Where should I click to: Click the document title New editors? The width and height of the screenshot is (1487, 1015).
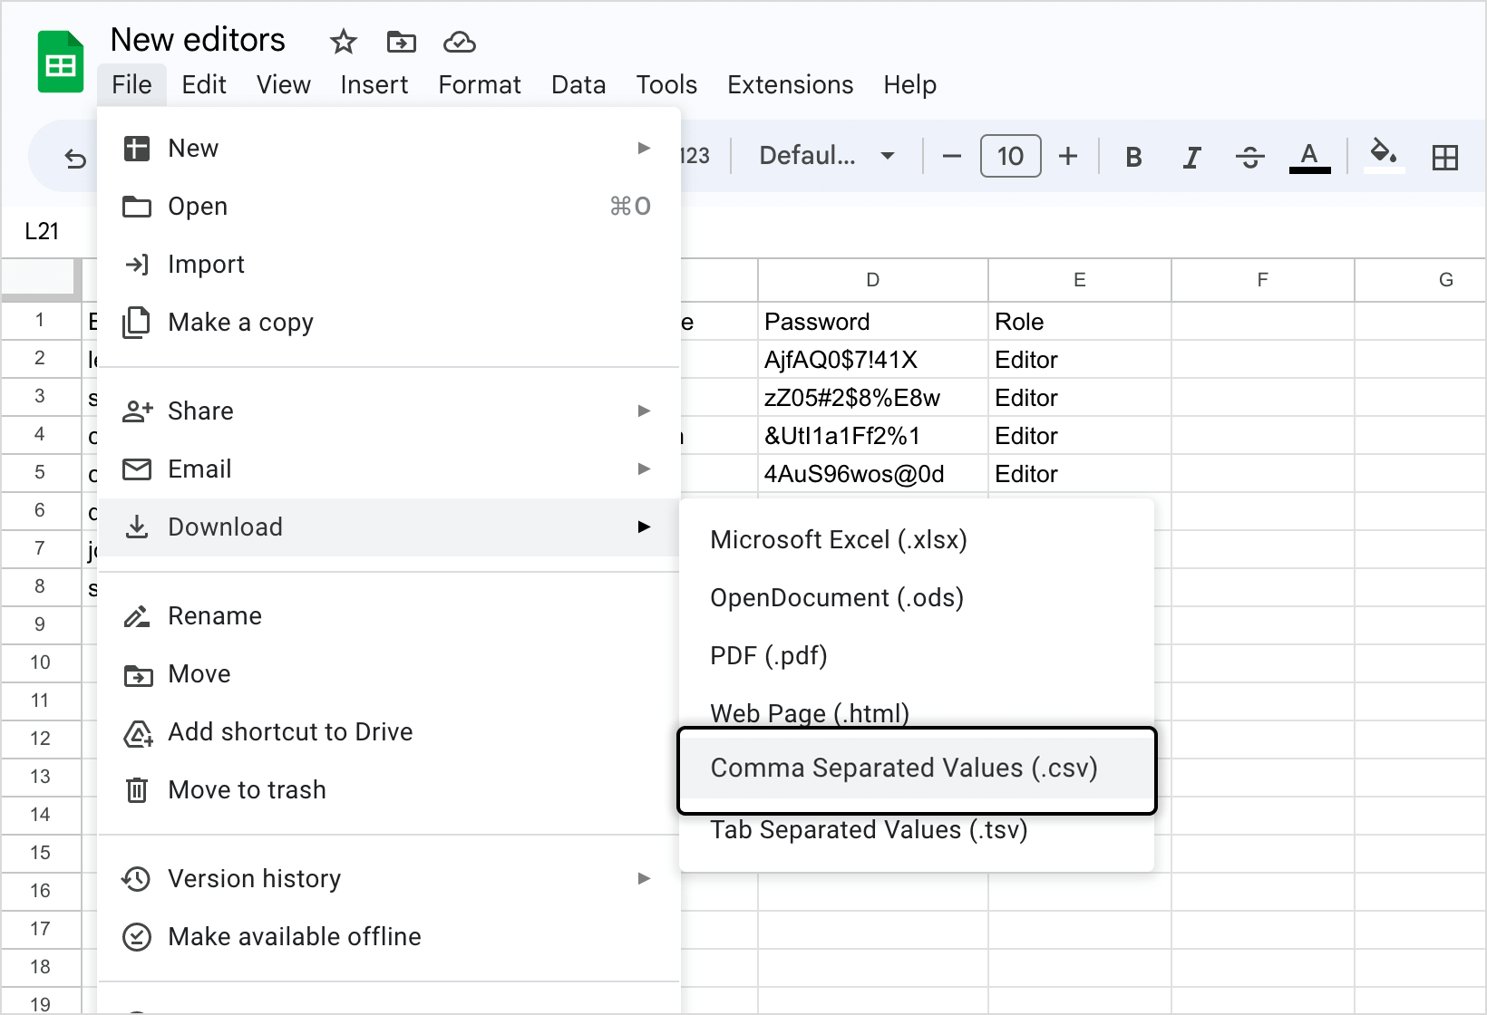[x=198, y=40]
